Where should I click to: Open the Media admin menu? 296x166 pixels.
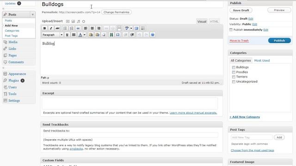click(13, 42)
